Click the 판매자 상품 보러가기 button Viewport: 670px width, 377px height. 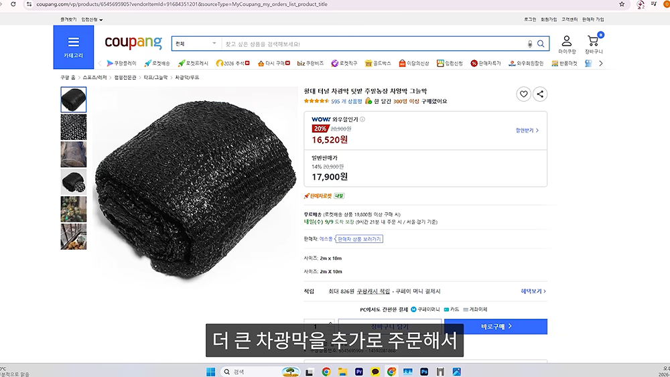[359, 239]
